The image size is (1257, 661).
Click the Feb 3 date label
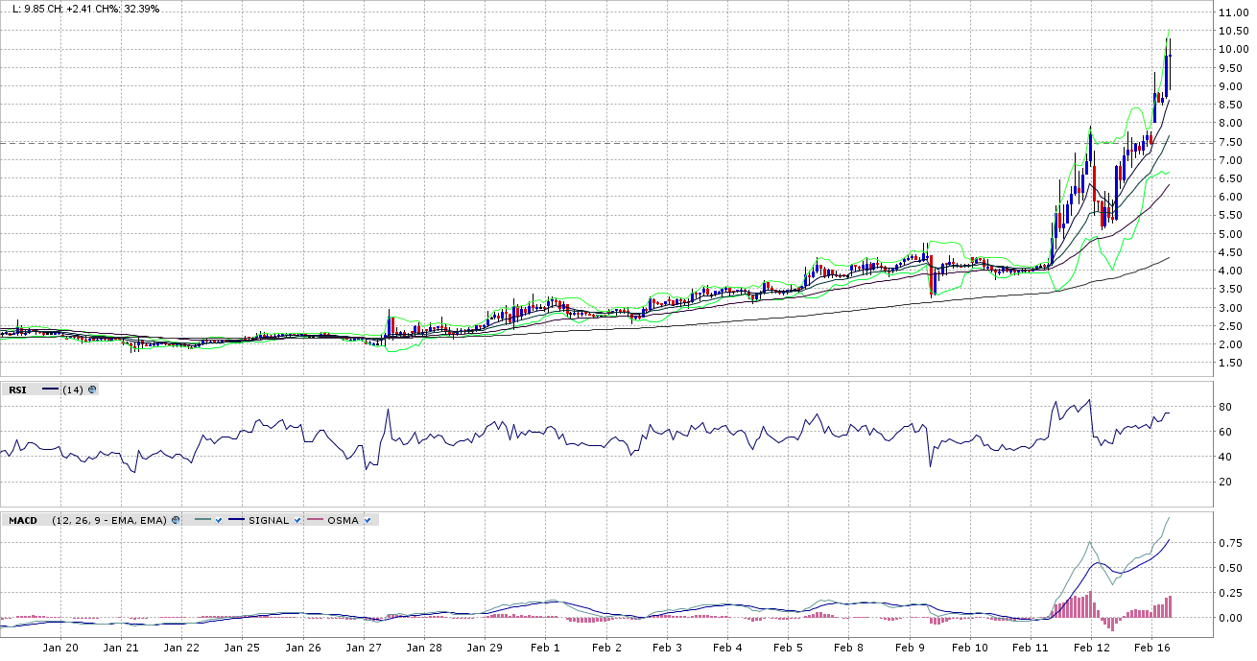[667, 649]
